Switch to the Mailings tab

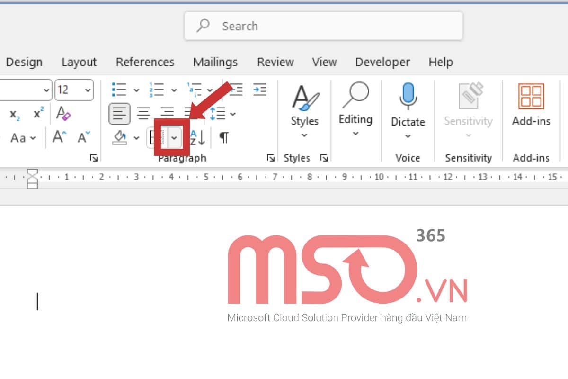[x=215, y=62]
